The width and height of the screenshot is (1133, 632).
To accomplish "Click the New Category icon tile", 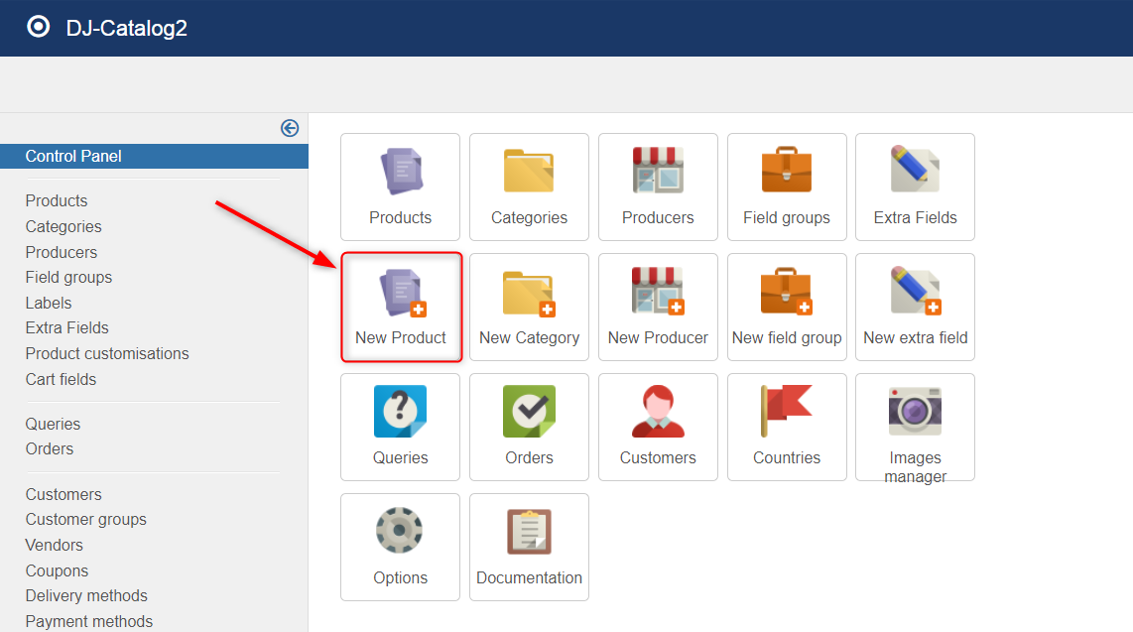I will (x=529, y=307).
